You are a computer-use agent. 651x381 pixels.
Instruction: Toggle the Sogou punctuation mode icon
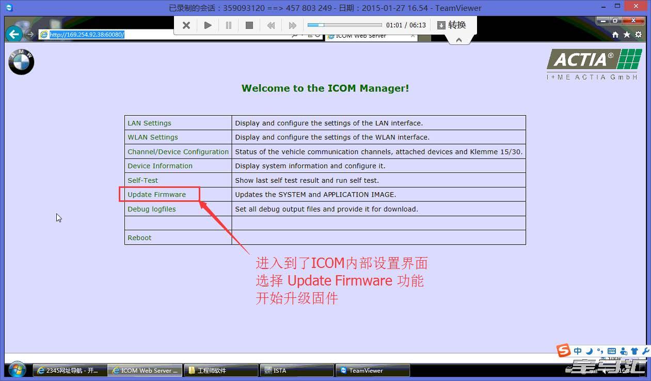[x=600, y=351]
